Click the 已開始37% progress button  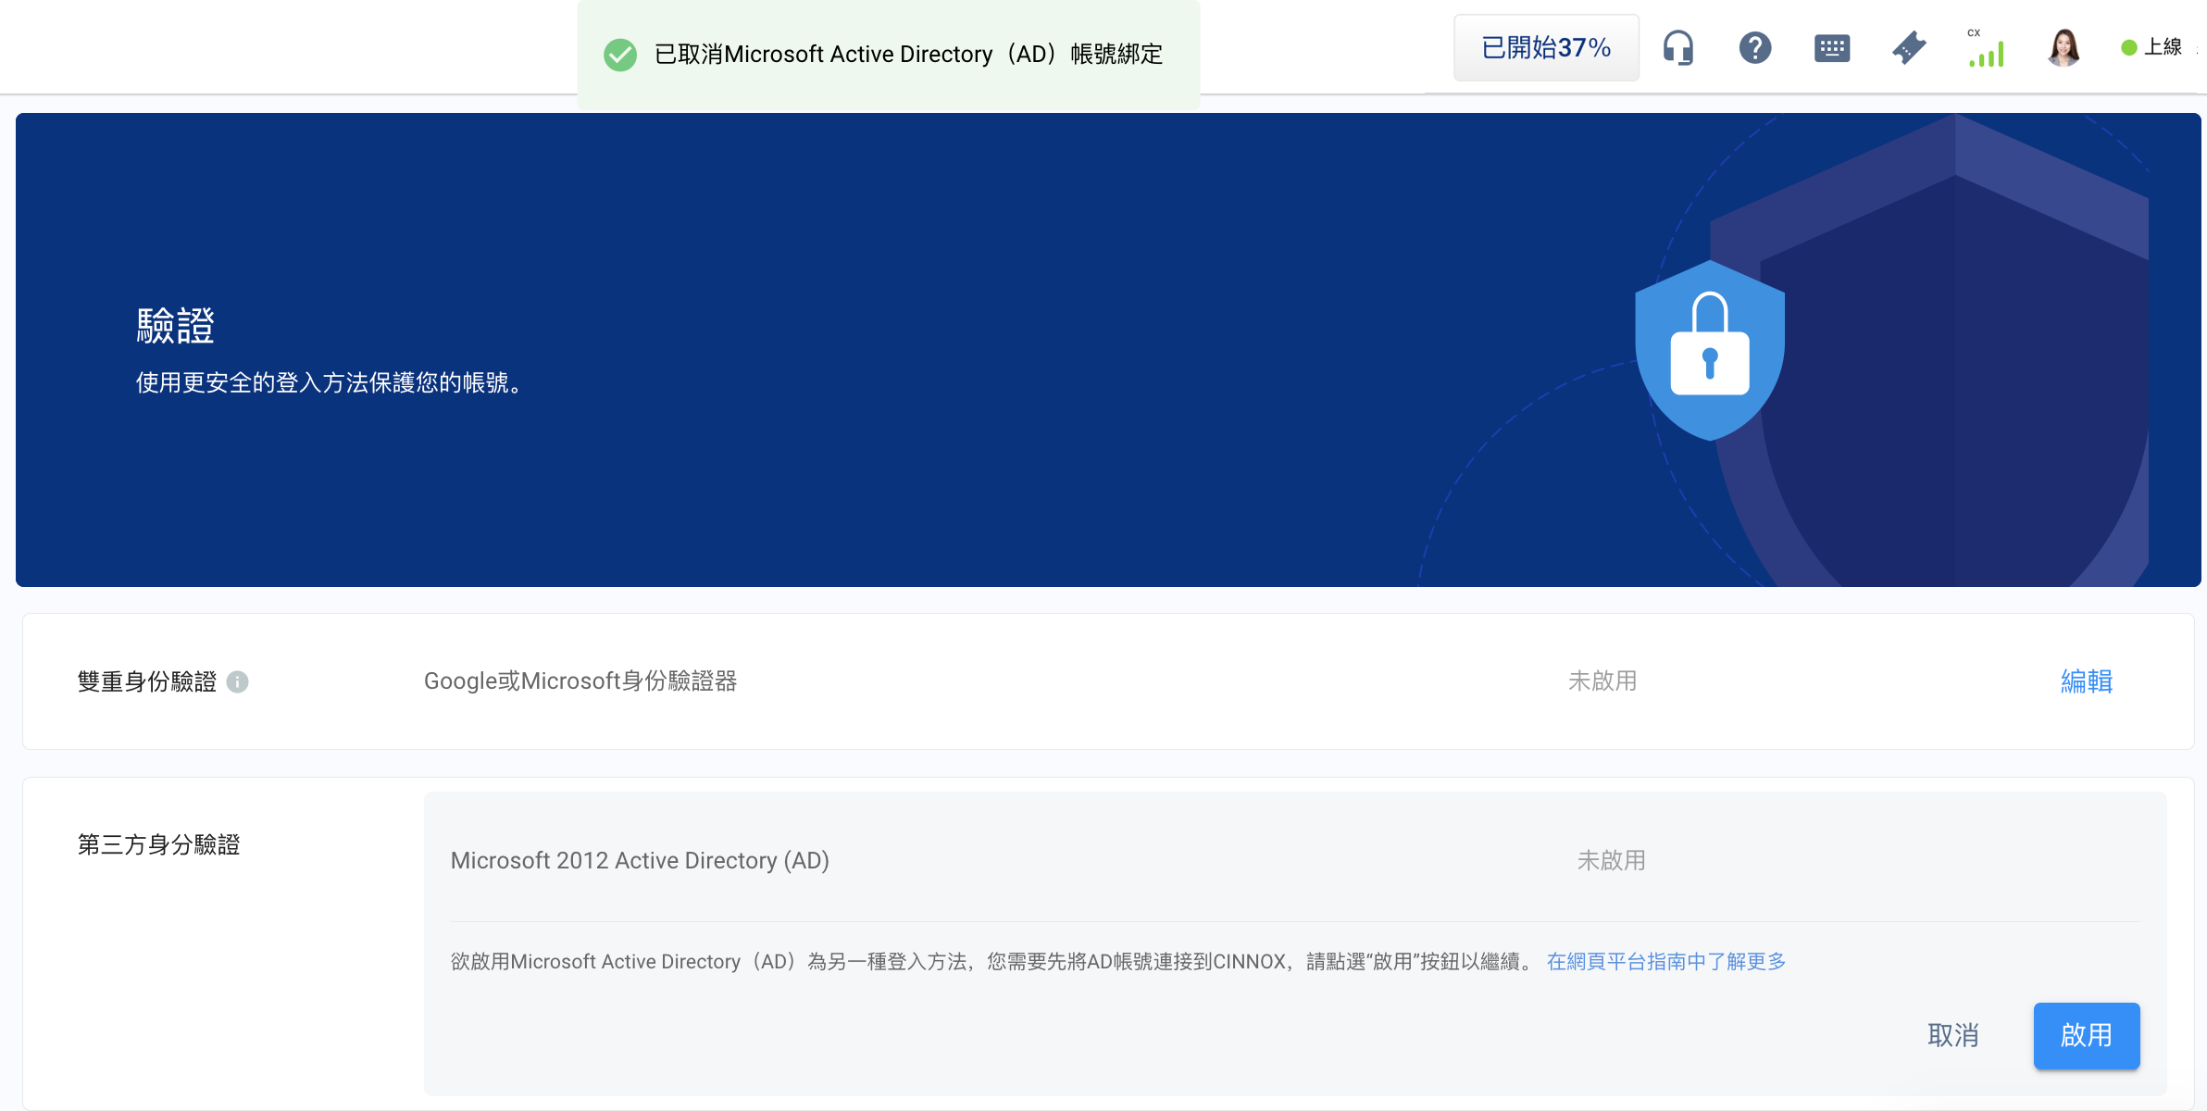click(x=1545, y=47)
